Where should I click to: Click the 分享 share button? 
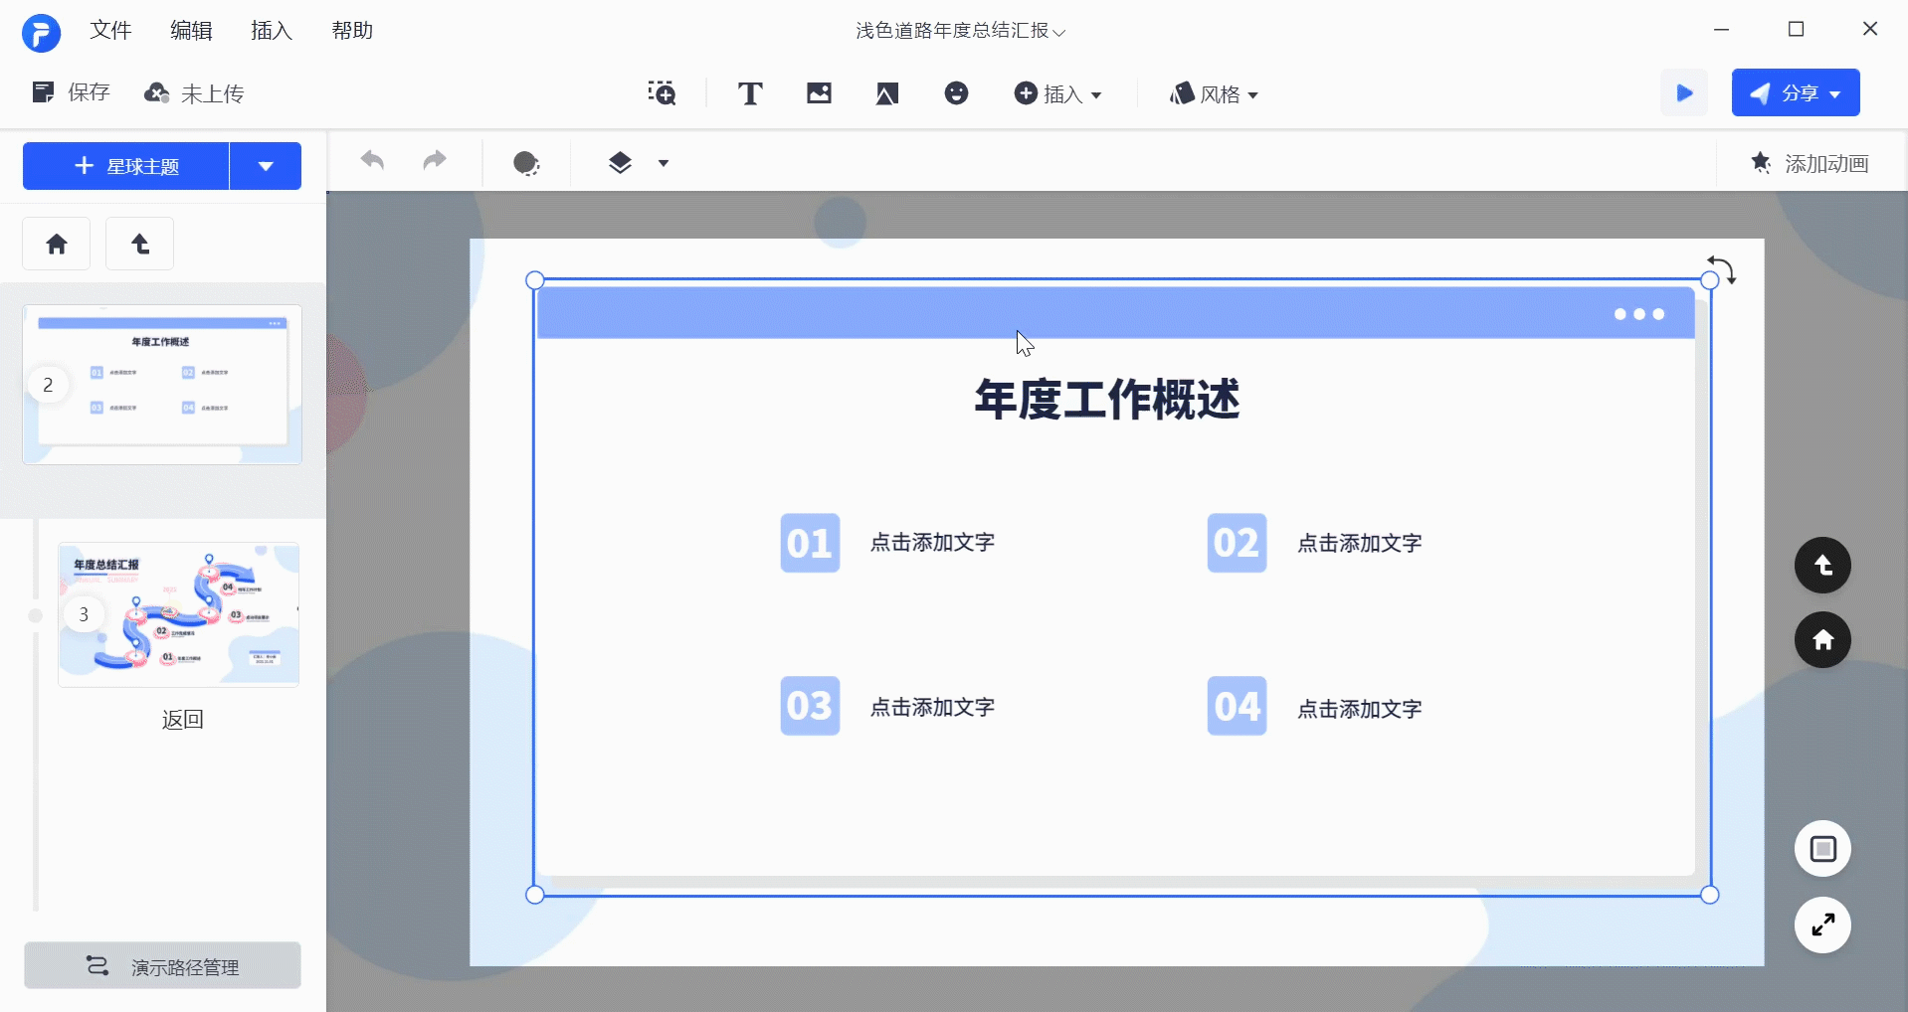coord(1796,92)
